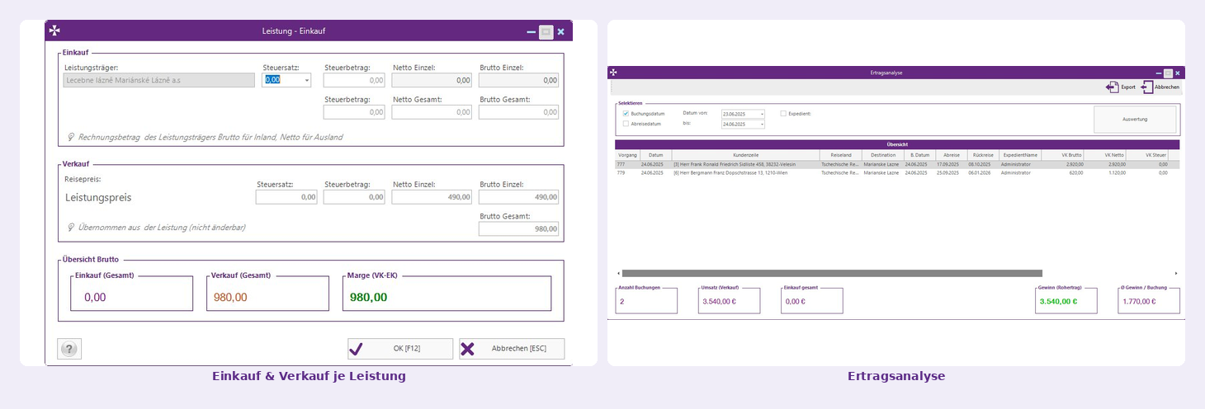Click the Verkauf Steuersatz field

286,197
